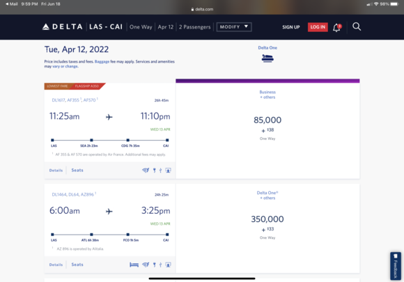Open the notifications bell icon

pyautogui.click(x=336, y=27)
